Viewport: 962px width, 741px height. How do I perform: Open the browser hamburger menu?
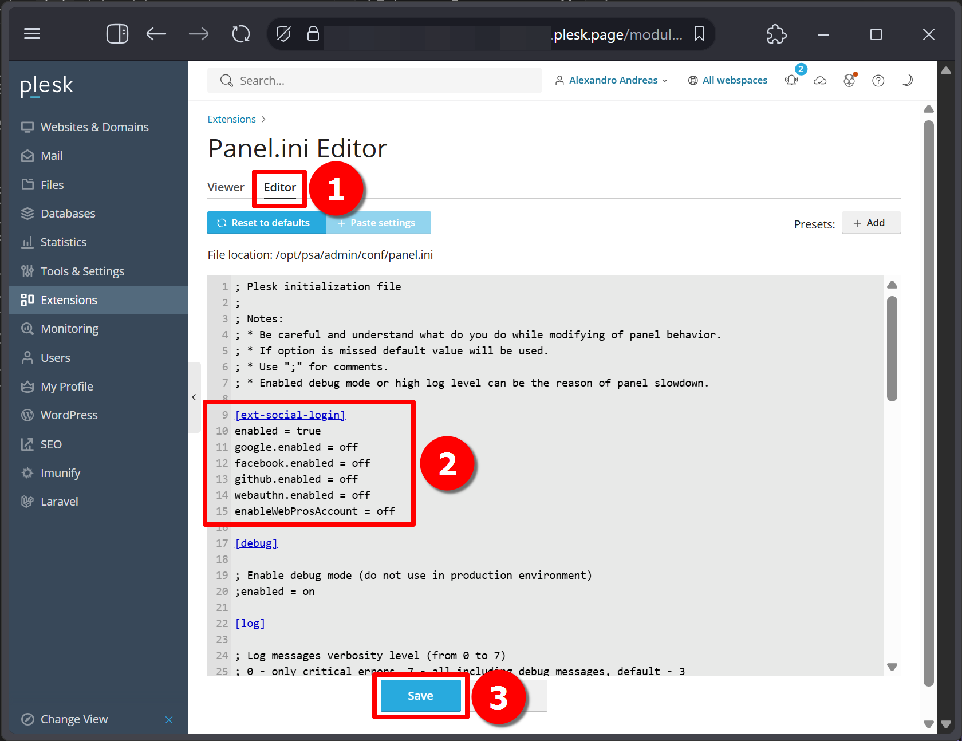pyautogui.click(x=32, y=34)
